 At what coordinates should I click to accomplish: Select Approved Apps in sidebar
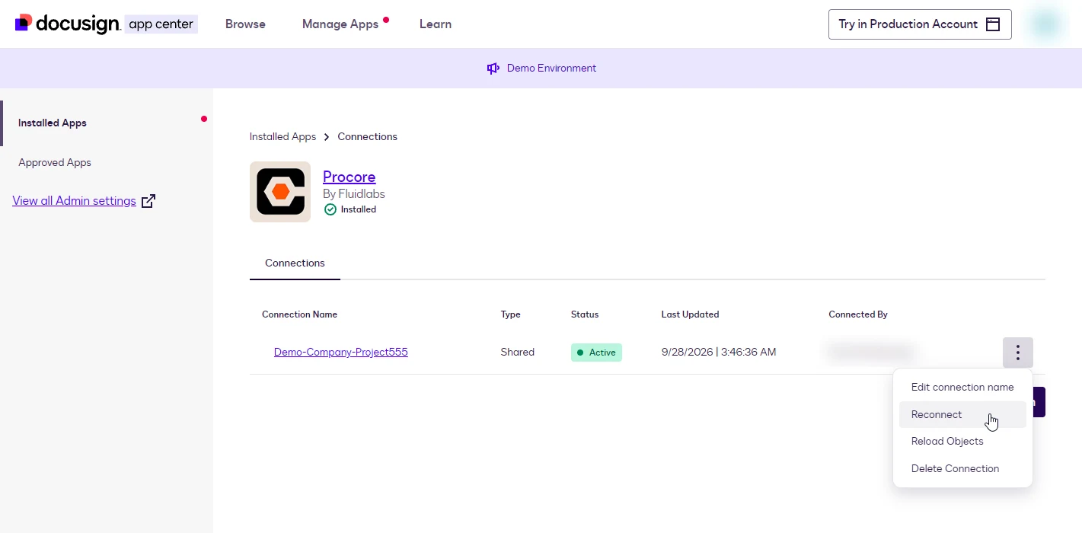55,162
